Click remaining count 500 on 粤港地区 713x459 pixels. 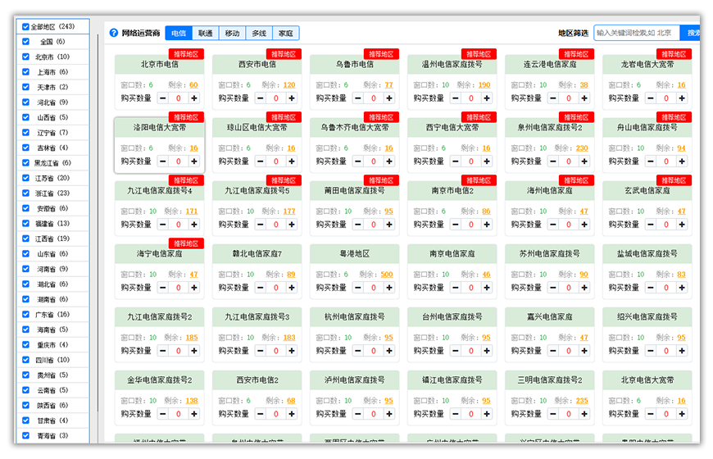tap(387, 275)
